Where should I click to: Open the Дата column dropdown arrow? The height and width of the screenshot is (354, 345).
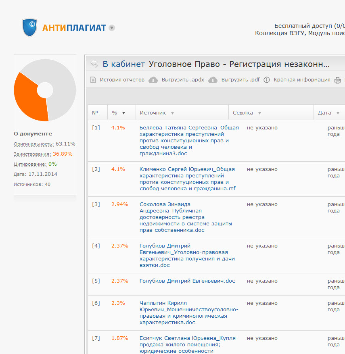pyautogui.click(x=338, y=113)
